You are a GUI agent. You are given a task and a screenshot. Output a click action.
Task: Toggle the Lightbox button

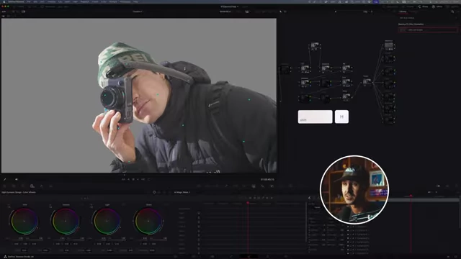tap(452, 6)
